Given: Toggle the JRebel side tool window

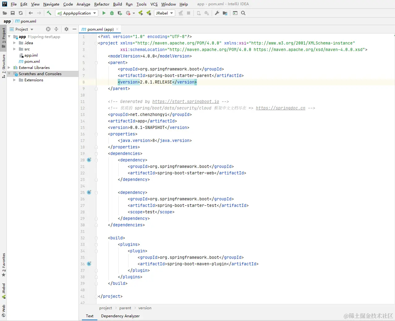Looking at the screenshot, I should pos(3,291).
